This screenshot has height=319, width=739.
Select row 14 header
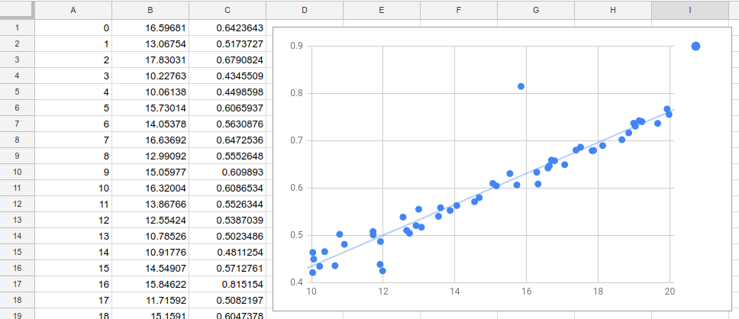[x=17, y=236]
